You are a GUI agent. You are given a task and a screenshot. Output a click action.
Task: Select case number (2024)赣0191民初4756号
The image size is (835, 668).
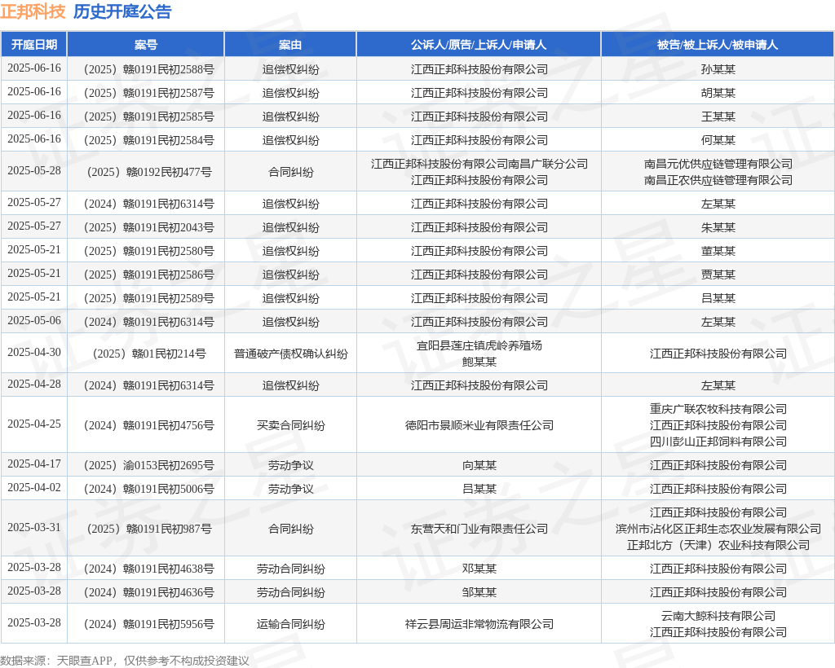coord(149,425)
